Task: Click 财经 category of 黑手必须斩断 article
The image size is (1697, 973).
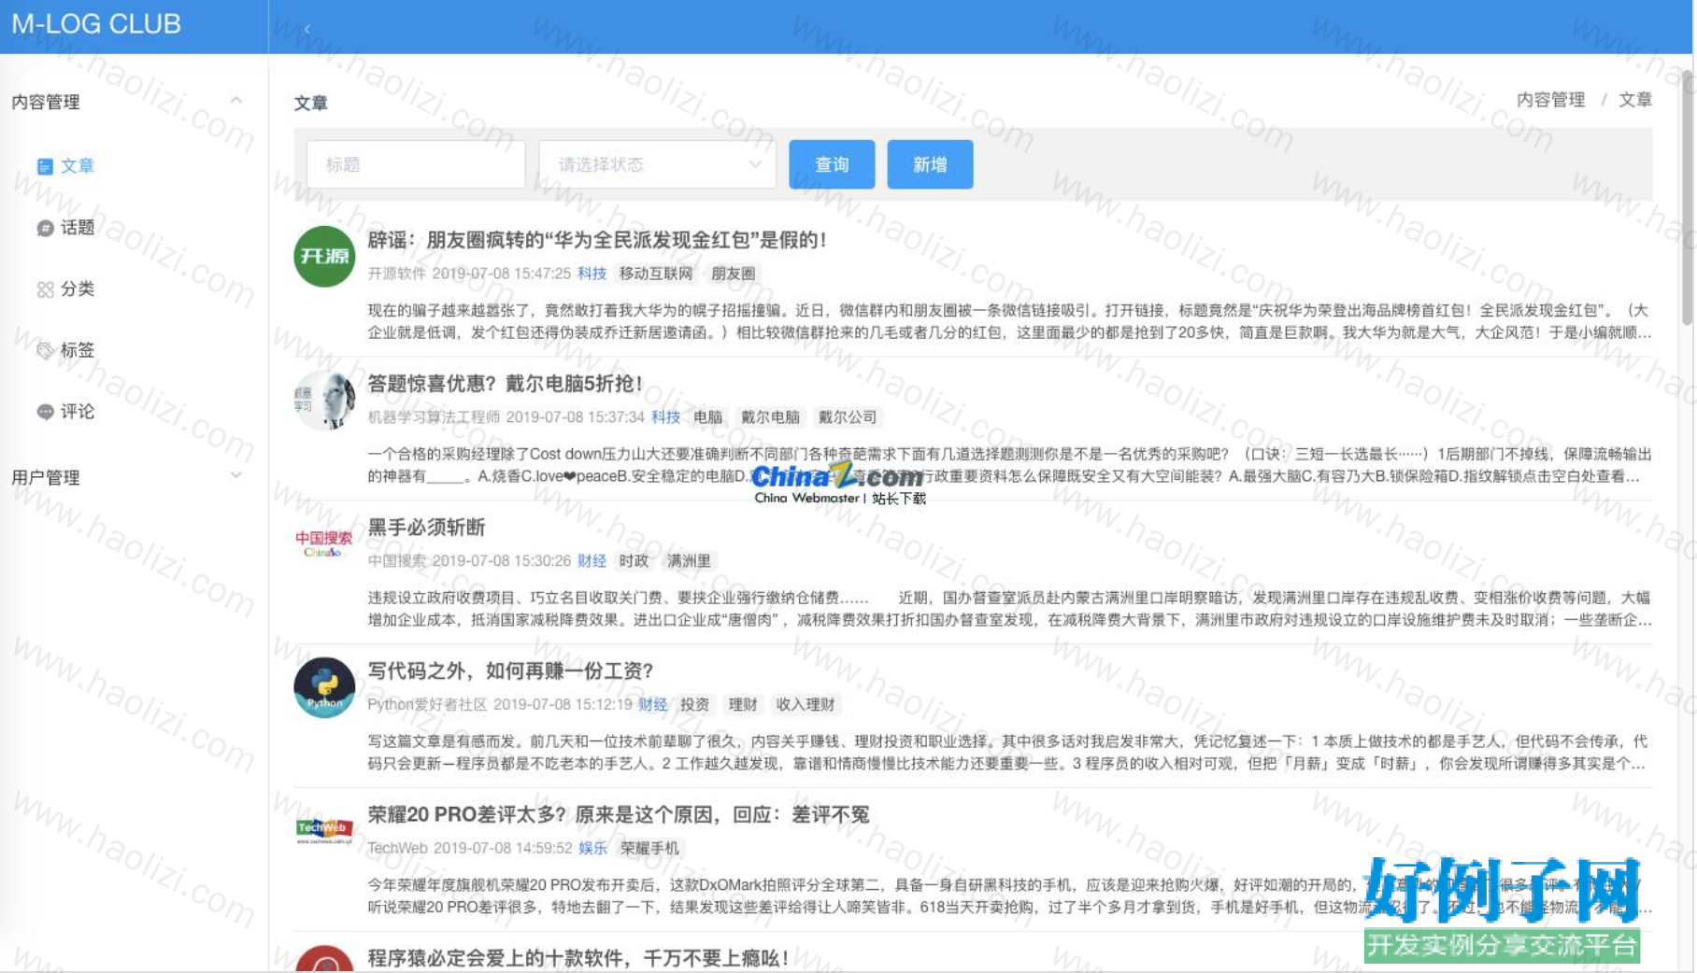Action: point(592,561)
